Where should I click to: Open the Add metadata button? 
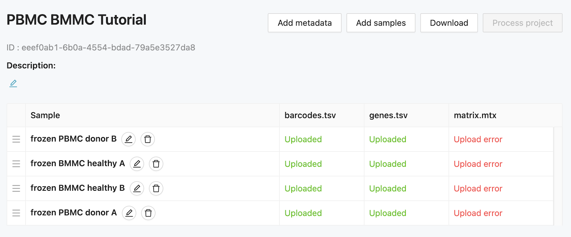(x=305, y=23)
